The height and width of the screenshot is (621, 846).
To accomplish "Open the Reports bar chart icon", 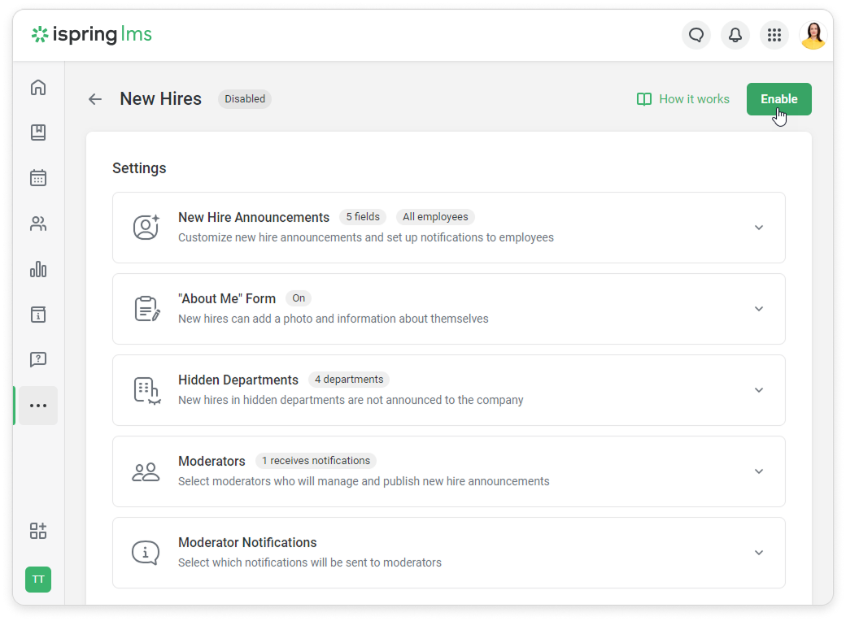I will pos(38,269).
